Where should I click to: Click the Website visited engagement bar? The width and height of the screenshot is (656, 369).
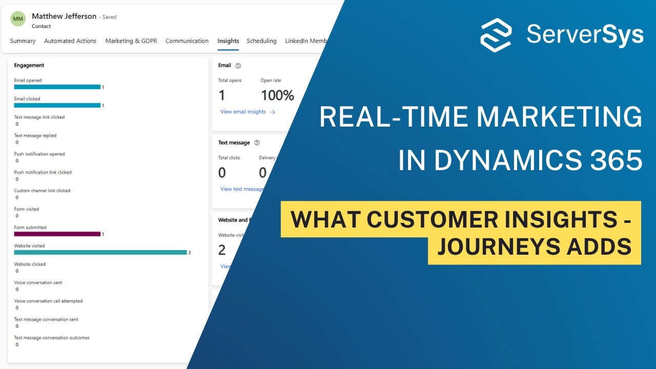click(100, 253)
